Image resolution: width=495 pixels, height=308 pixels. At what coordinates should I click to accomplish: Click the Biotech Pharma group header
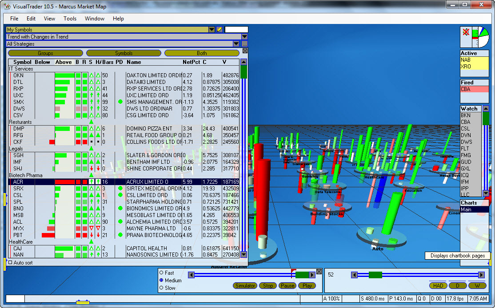pyautogui.click(x=26, y=175)
